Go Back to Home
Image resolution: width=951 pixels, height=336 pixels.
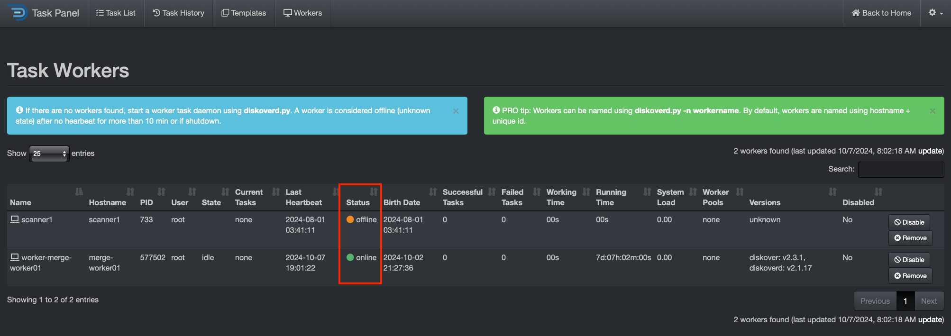pyautogui.click(x=881, y=13)
